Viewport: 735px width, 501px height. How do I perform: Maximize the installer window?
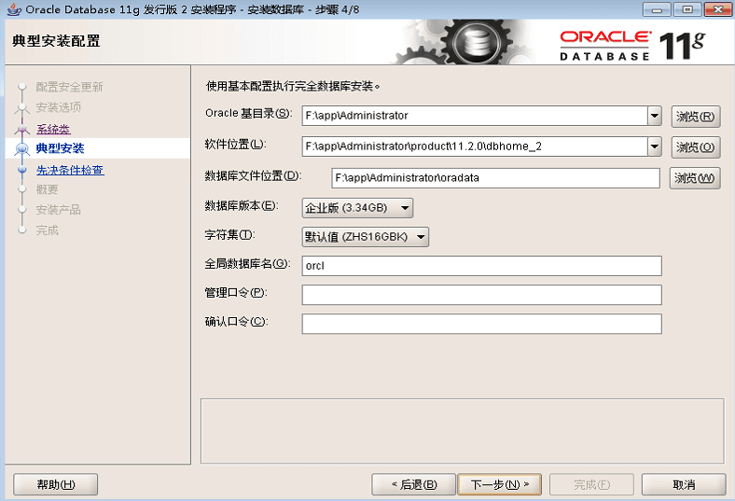click(687, 9)
